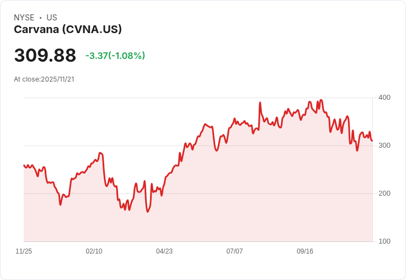Click the starting point of the price line
This screenshot has width=406, height=280.
[x=24, y=165]
